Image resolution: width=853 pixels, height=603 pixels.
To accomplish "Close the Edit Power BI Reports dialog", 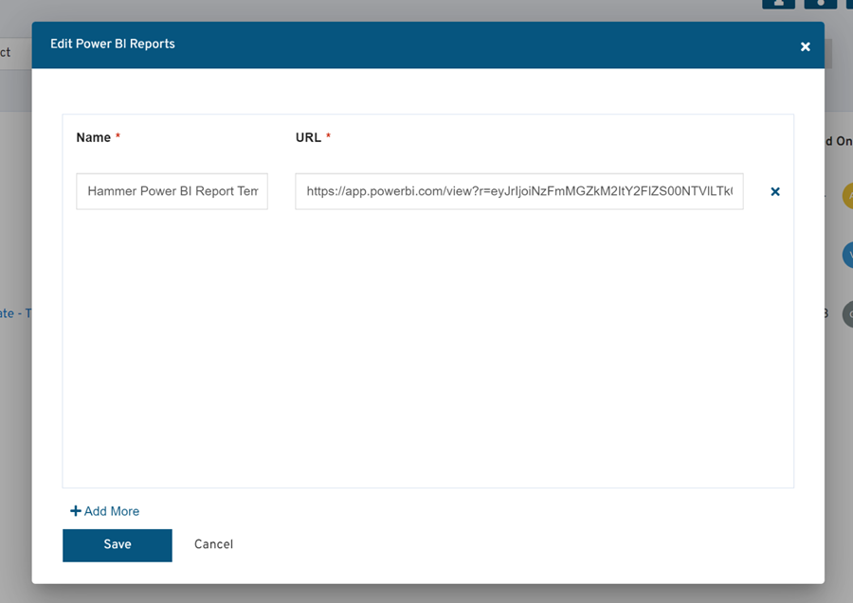I will [x=805, y=46].
